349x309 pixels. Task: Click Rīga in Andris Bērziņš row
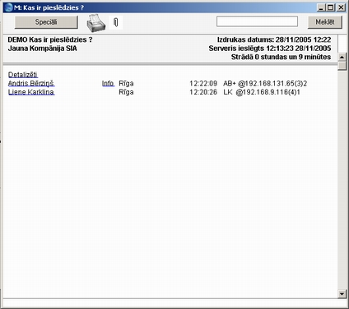pos(126,83)
